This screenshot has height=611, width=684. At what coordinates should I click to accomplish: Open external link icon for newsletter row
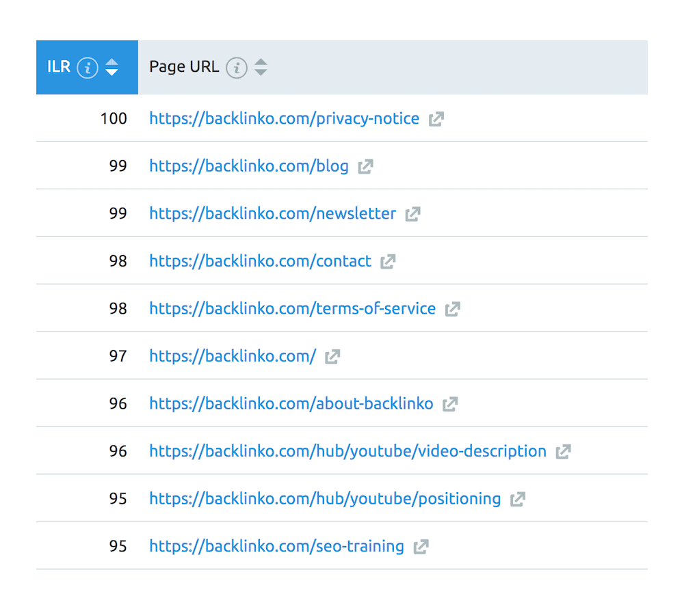click(x=412, y=214)
